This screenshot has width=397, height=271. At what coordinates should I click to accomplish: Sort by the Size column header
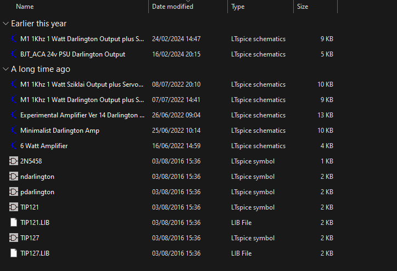(303, 7)
